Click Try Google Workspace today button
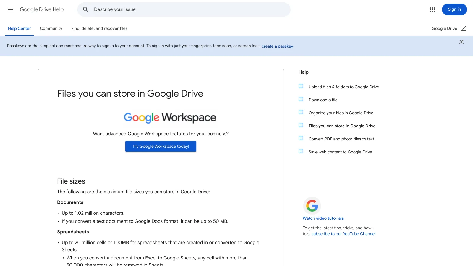 [x=161, y=146]
